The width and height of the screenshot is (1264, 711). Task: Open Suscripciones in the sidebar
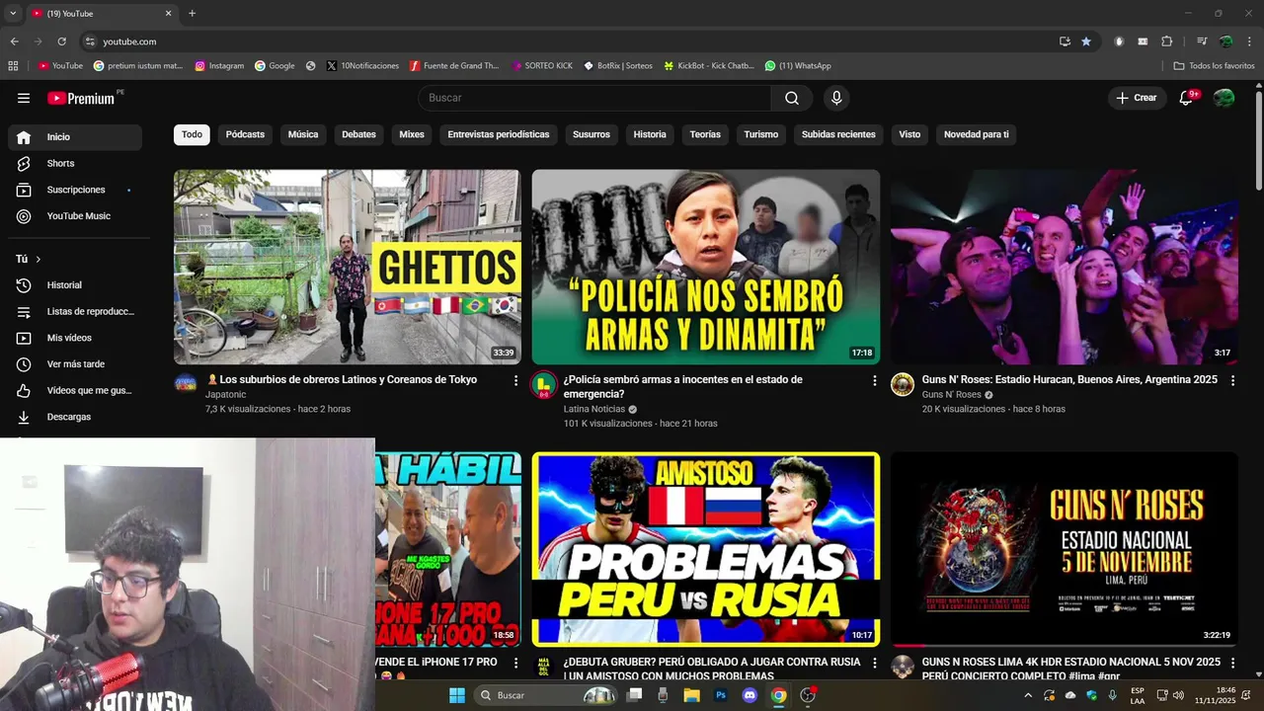click(75, 190)
